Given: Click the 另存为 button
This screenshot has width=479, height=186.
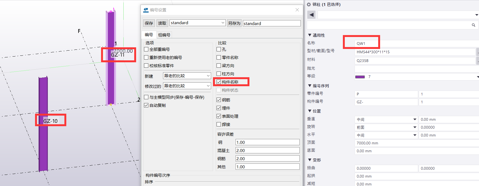Looking at the screenshot, I should [x=234, y=23].
